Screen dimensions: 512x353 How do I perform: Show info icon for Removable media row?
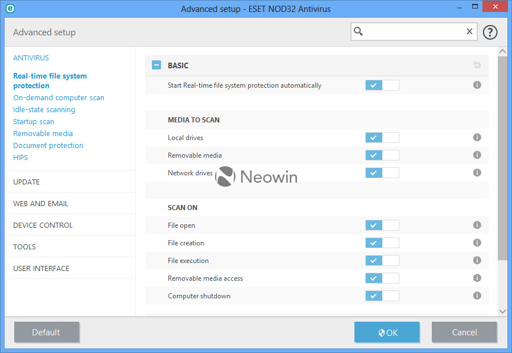477,155
